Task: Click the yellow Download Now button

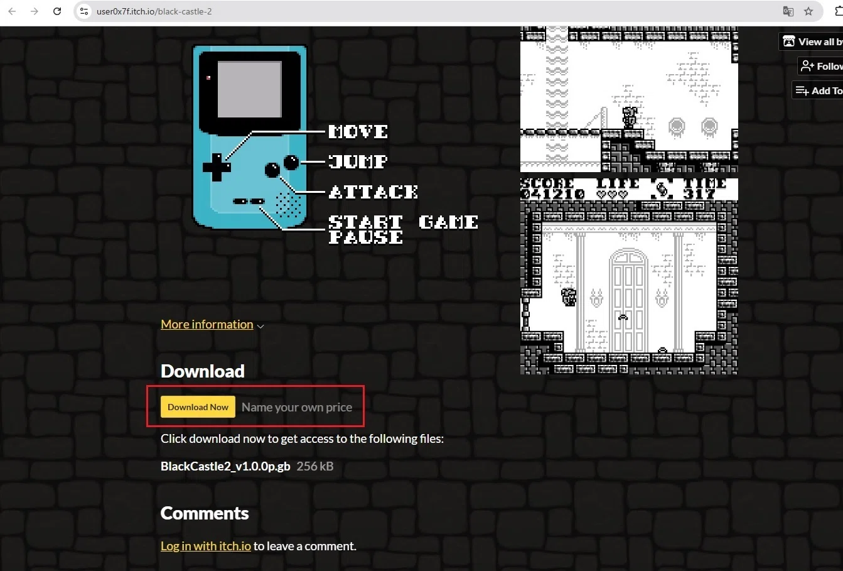Action: click(x=198, y=407)
